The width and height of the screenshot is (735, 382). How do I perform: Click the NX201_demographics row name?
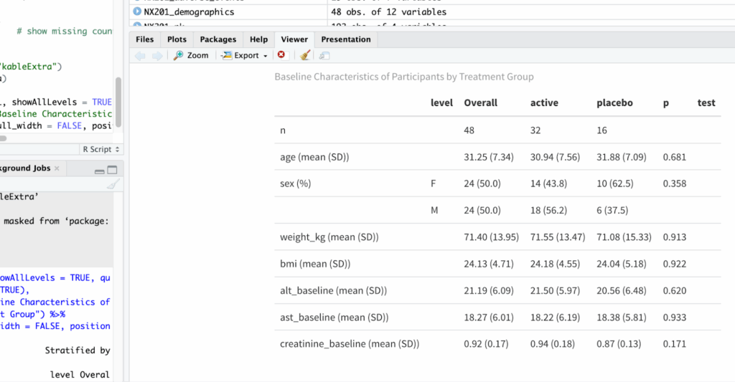click(189, 11)
